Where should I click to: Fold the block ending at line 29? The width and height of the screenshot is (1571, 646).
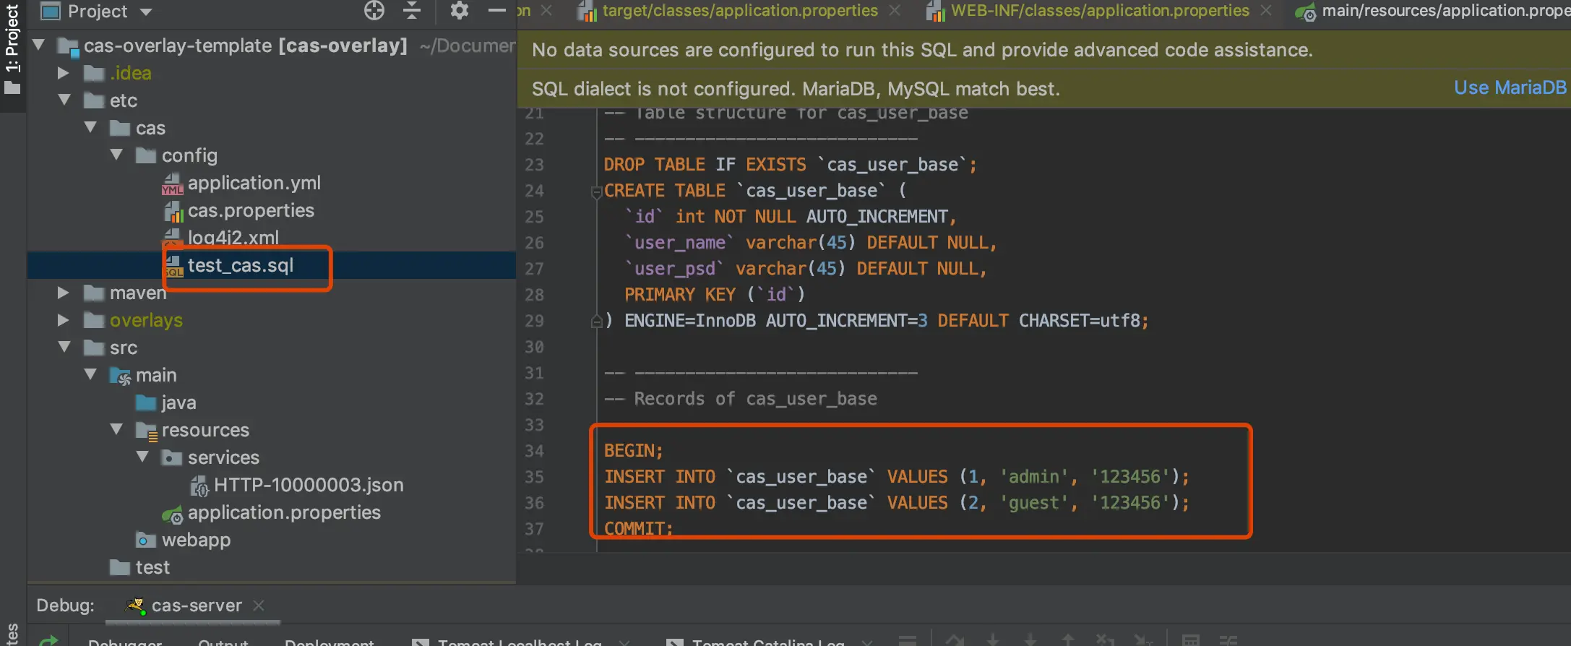pyautogui.click(x=597, y=322)
